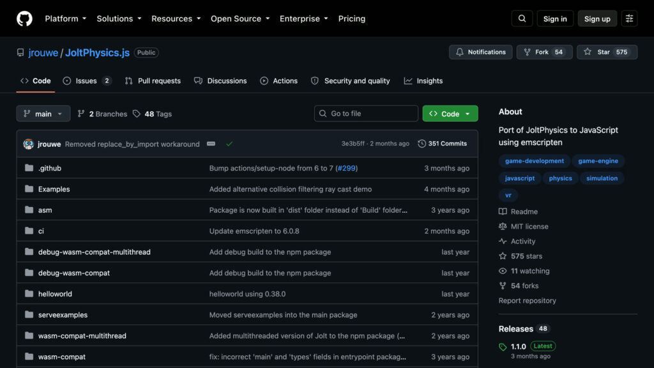
Task: Fork the repository with the Fork button
Action: pyautogui.click(x=544, y=52)
